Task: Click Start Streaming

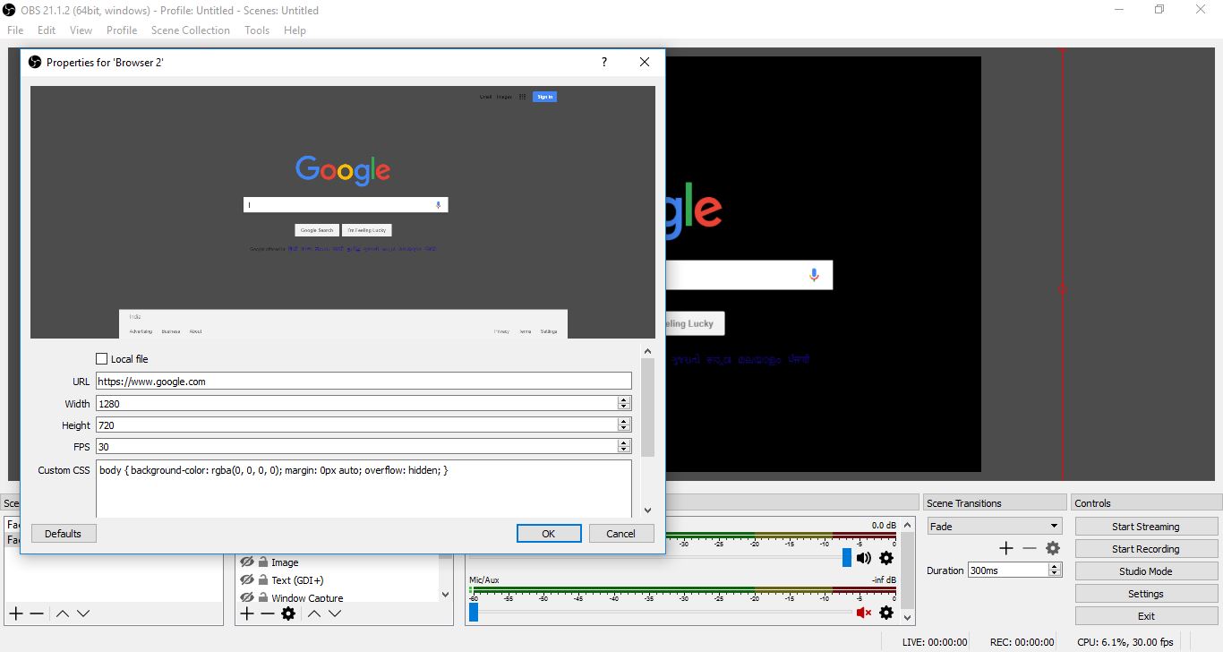Action: coord(1146,527)
